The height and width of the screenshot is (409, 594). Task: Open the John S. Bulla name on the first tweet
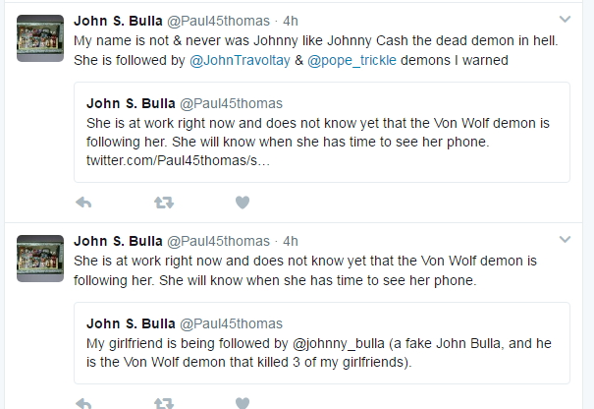[118, 21]
